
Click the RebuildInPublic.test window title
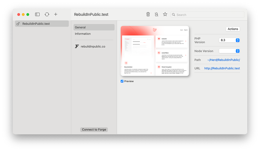[91, 14]
